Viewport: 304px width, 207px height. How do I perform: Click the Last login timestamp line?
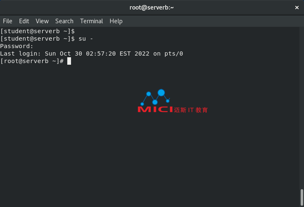point(91,54)
